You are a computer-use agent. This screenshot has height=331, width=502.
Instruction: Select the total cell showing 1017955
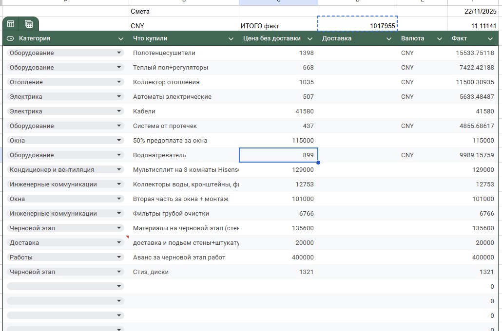point(357,26)
